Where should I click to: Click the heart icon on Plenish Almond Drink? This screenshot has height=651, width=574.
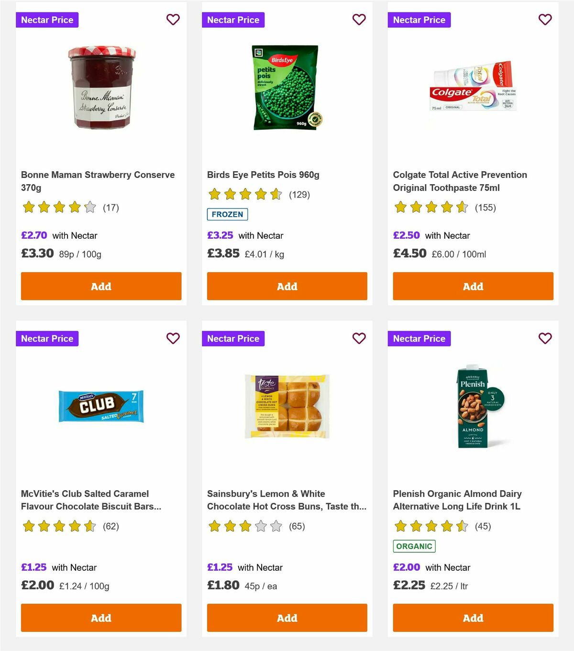point(545,338)
